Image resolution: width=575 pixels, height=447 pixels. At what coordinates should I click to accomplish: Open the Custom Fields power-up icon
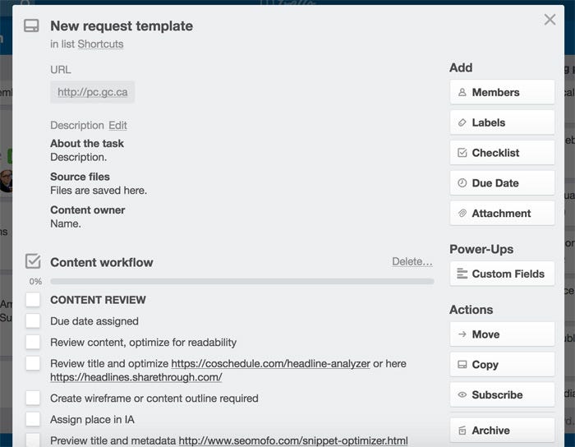point(462,274)
